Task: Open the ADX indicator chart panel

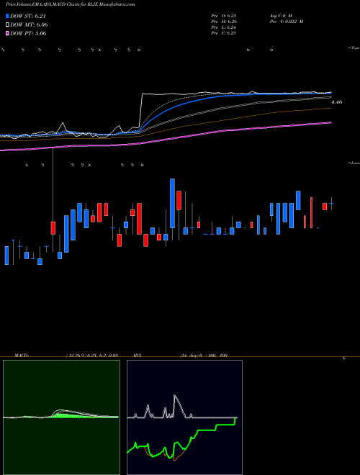Action: coord(184,417)
